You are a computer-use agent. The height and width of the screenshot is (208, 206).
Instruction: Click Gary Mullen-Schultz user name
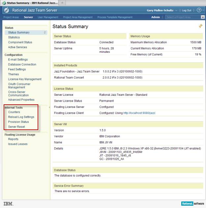[160, 10]
